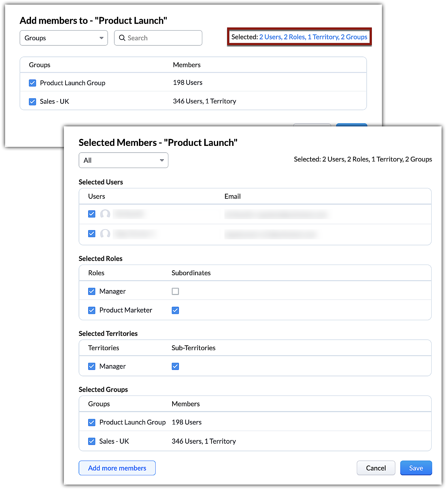Uncheck the Manager role checkbox under Selected Roles
446x489 pixels.
tap(92, 291)
